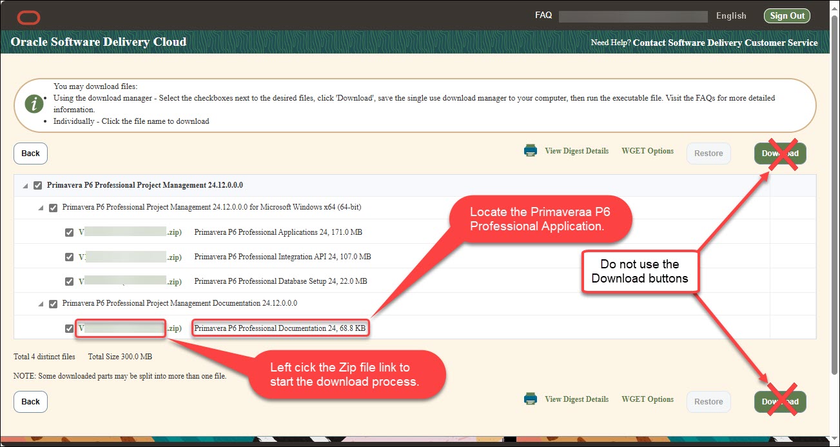Click 'Primavera P6 Professional Database Setup 24, 22.0 MB' text
The height and width of the screenshot is (447, 840).
click(280, 281)
